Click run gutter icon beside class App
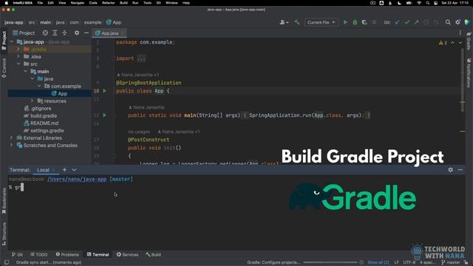Screen dimensions: 473x266 pos(105,91)
